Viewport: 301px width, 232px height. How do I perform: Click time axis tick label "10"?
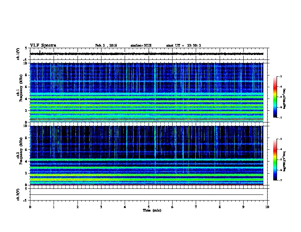267,207
